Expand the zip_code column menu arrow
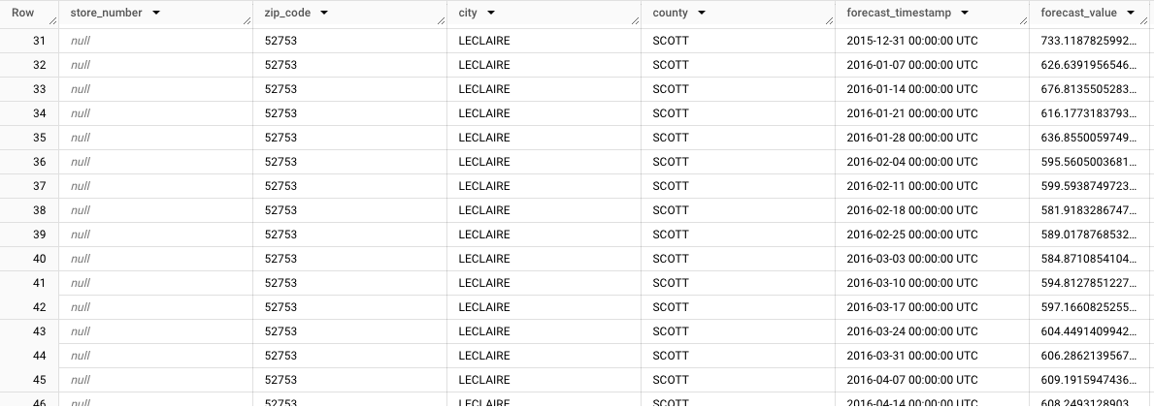Screen dimensions: 1154x408 pyautogui.click(x=323, y=14)
